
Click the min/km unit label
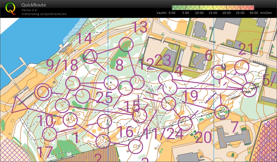[266, 13]
